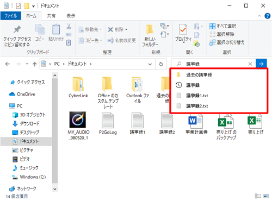Select the 議事録 history suggestion
This screenshot has height=201, width=272.
tap(219, 85)
